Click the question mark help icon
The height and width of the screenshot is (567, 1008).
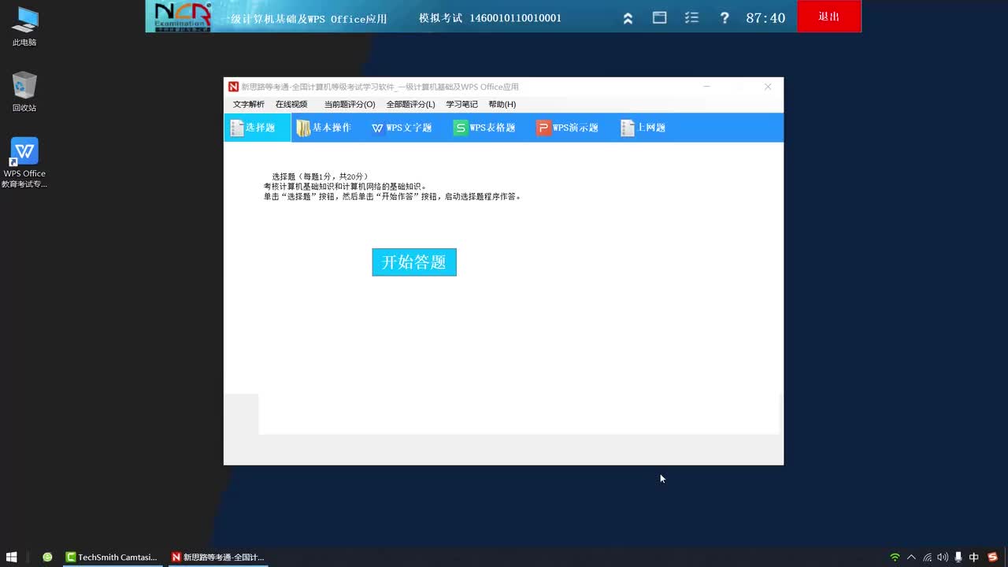click(x=724, y=18)
